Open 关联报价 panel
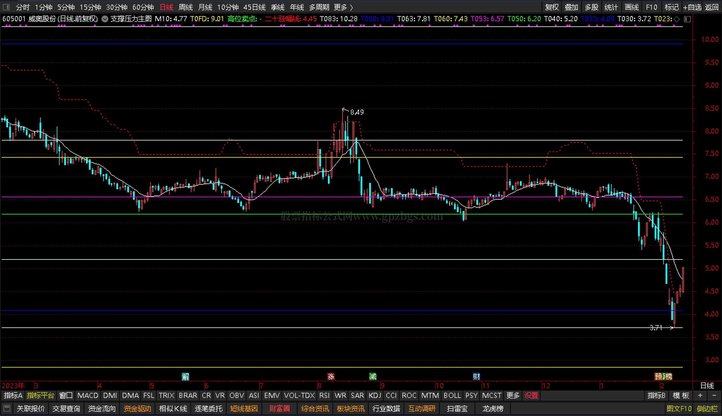722x416 pixels. tap(31, 408)
